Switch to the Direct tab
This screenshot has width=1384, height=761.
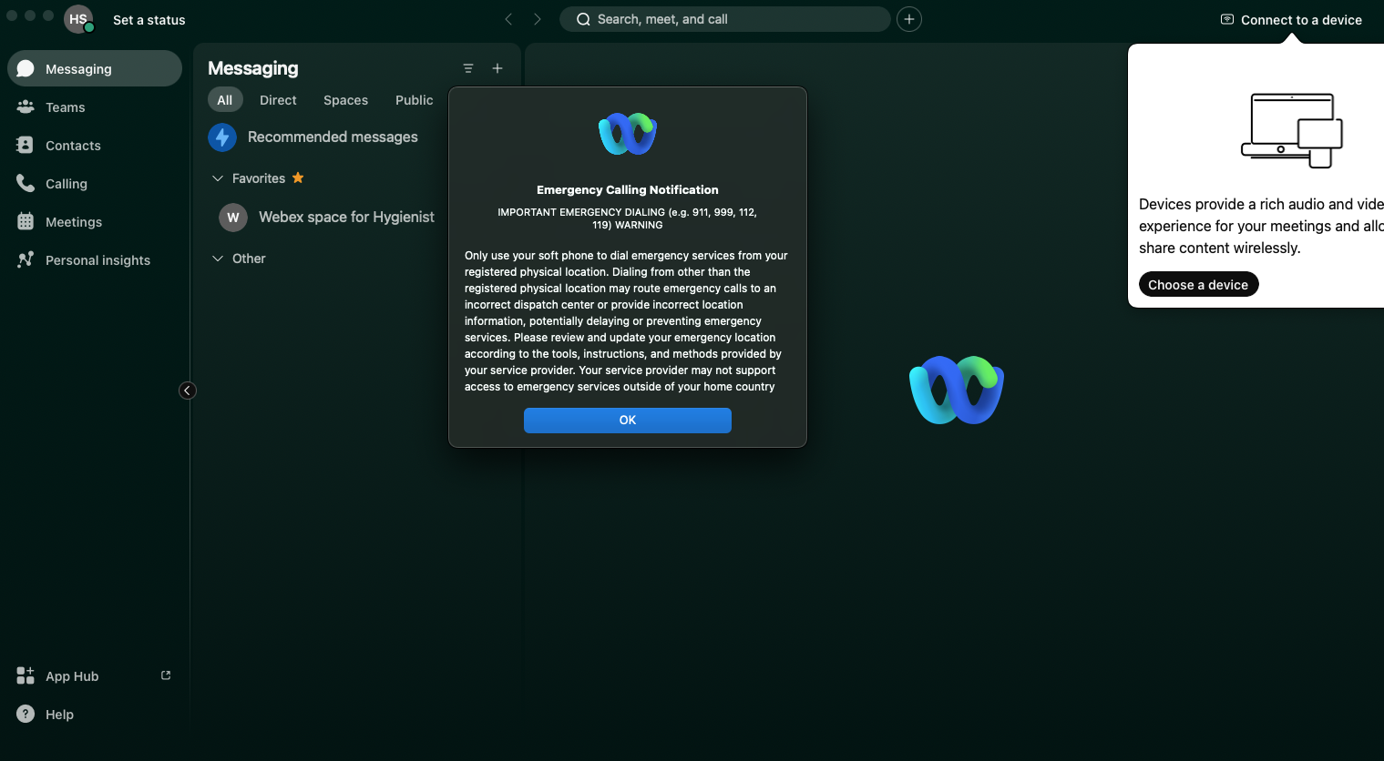[x=278, y=100]
